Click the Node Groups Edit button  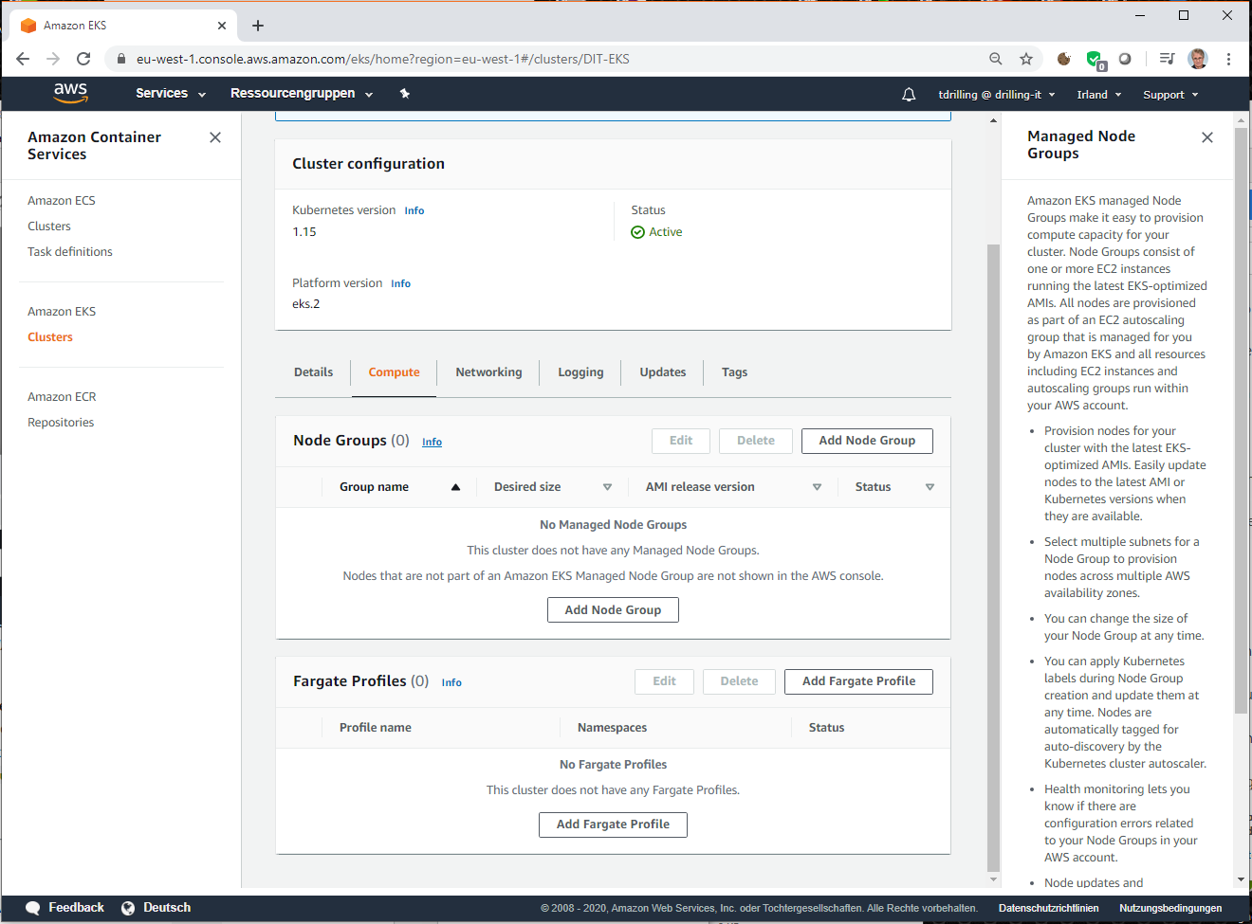point(681,441)
